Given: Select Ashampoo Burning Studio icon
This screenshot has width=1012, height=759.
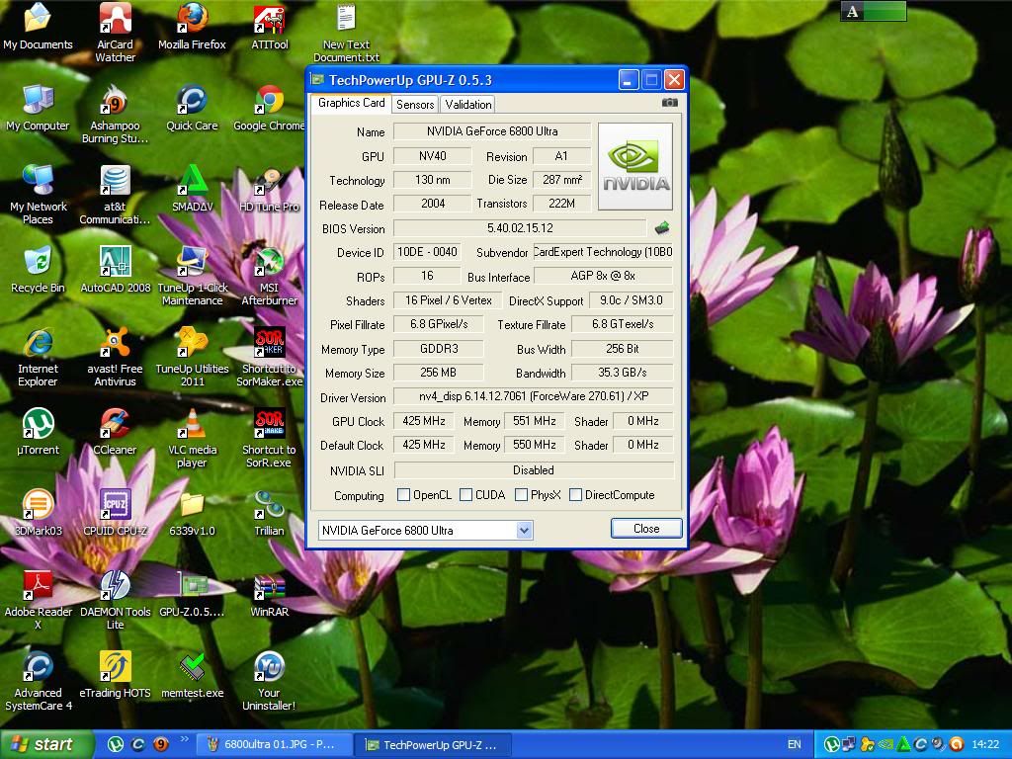Looking at the screenshot, I should pyautogui.click(x=115, y=115).
